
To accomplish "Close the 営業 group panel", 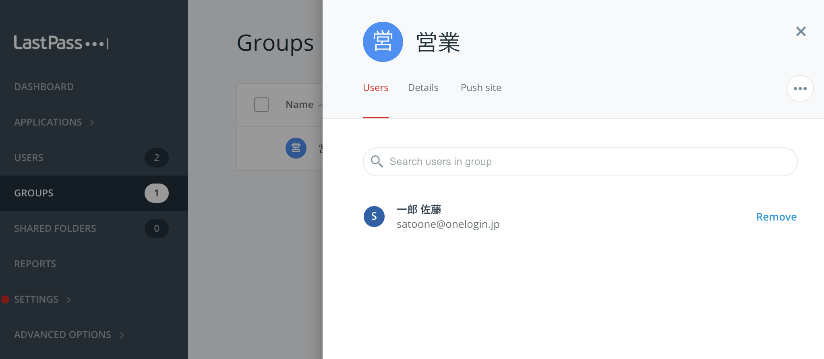I will (x=801, y=31).
